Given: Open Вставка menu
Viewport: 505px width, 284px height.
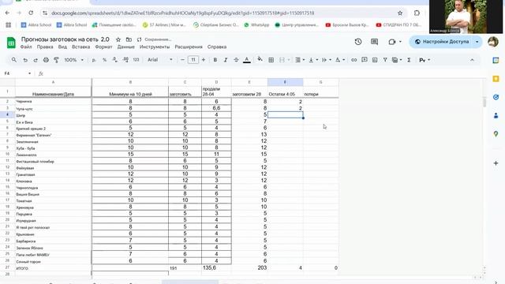Looking at the screenshot, I should pyautogui.click(x=80, y=47).
